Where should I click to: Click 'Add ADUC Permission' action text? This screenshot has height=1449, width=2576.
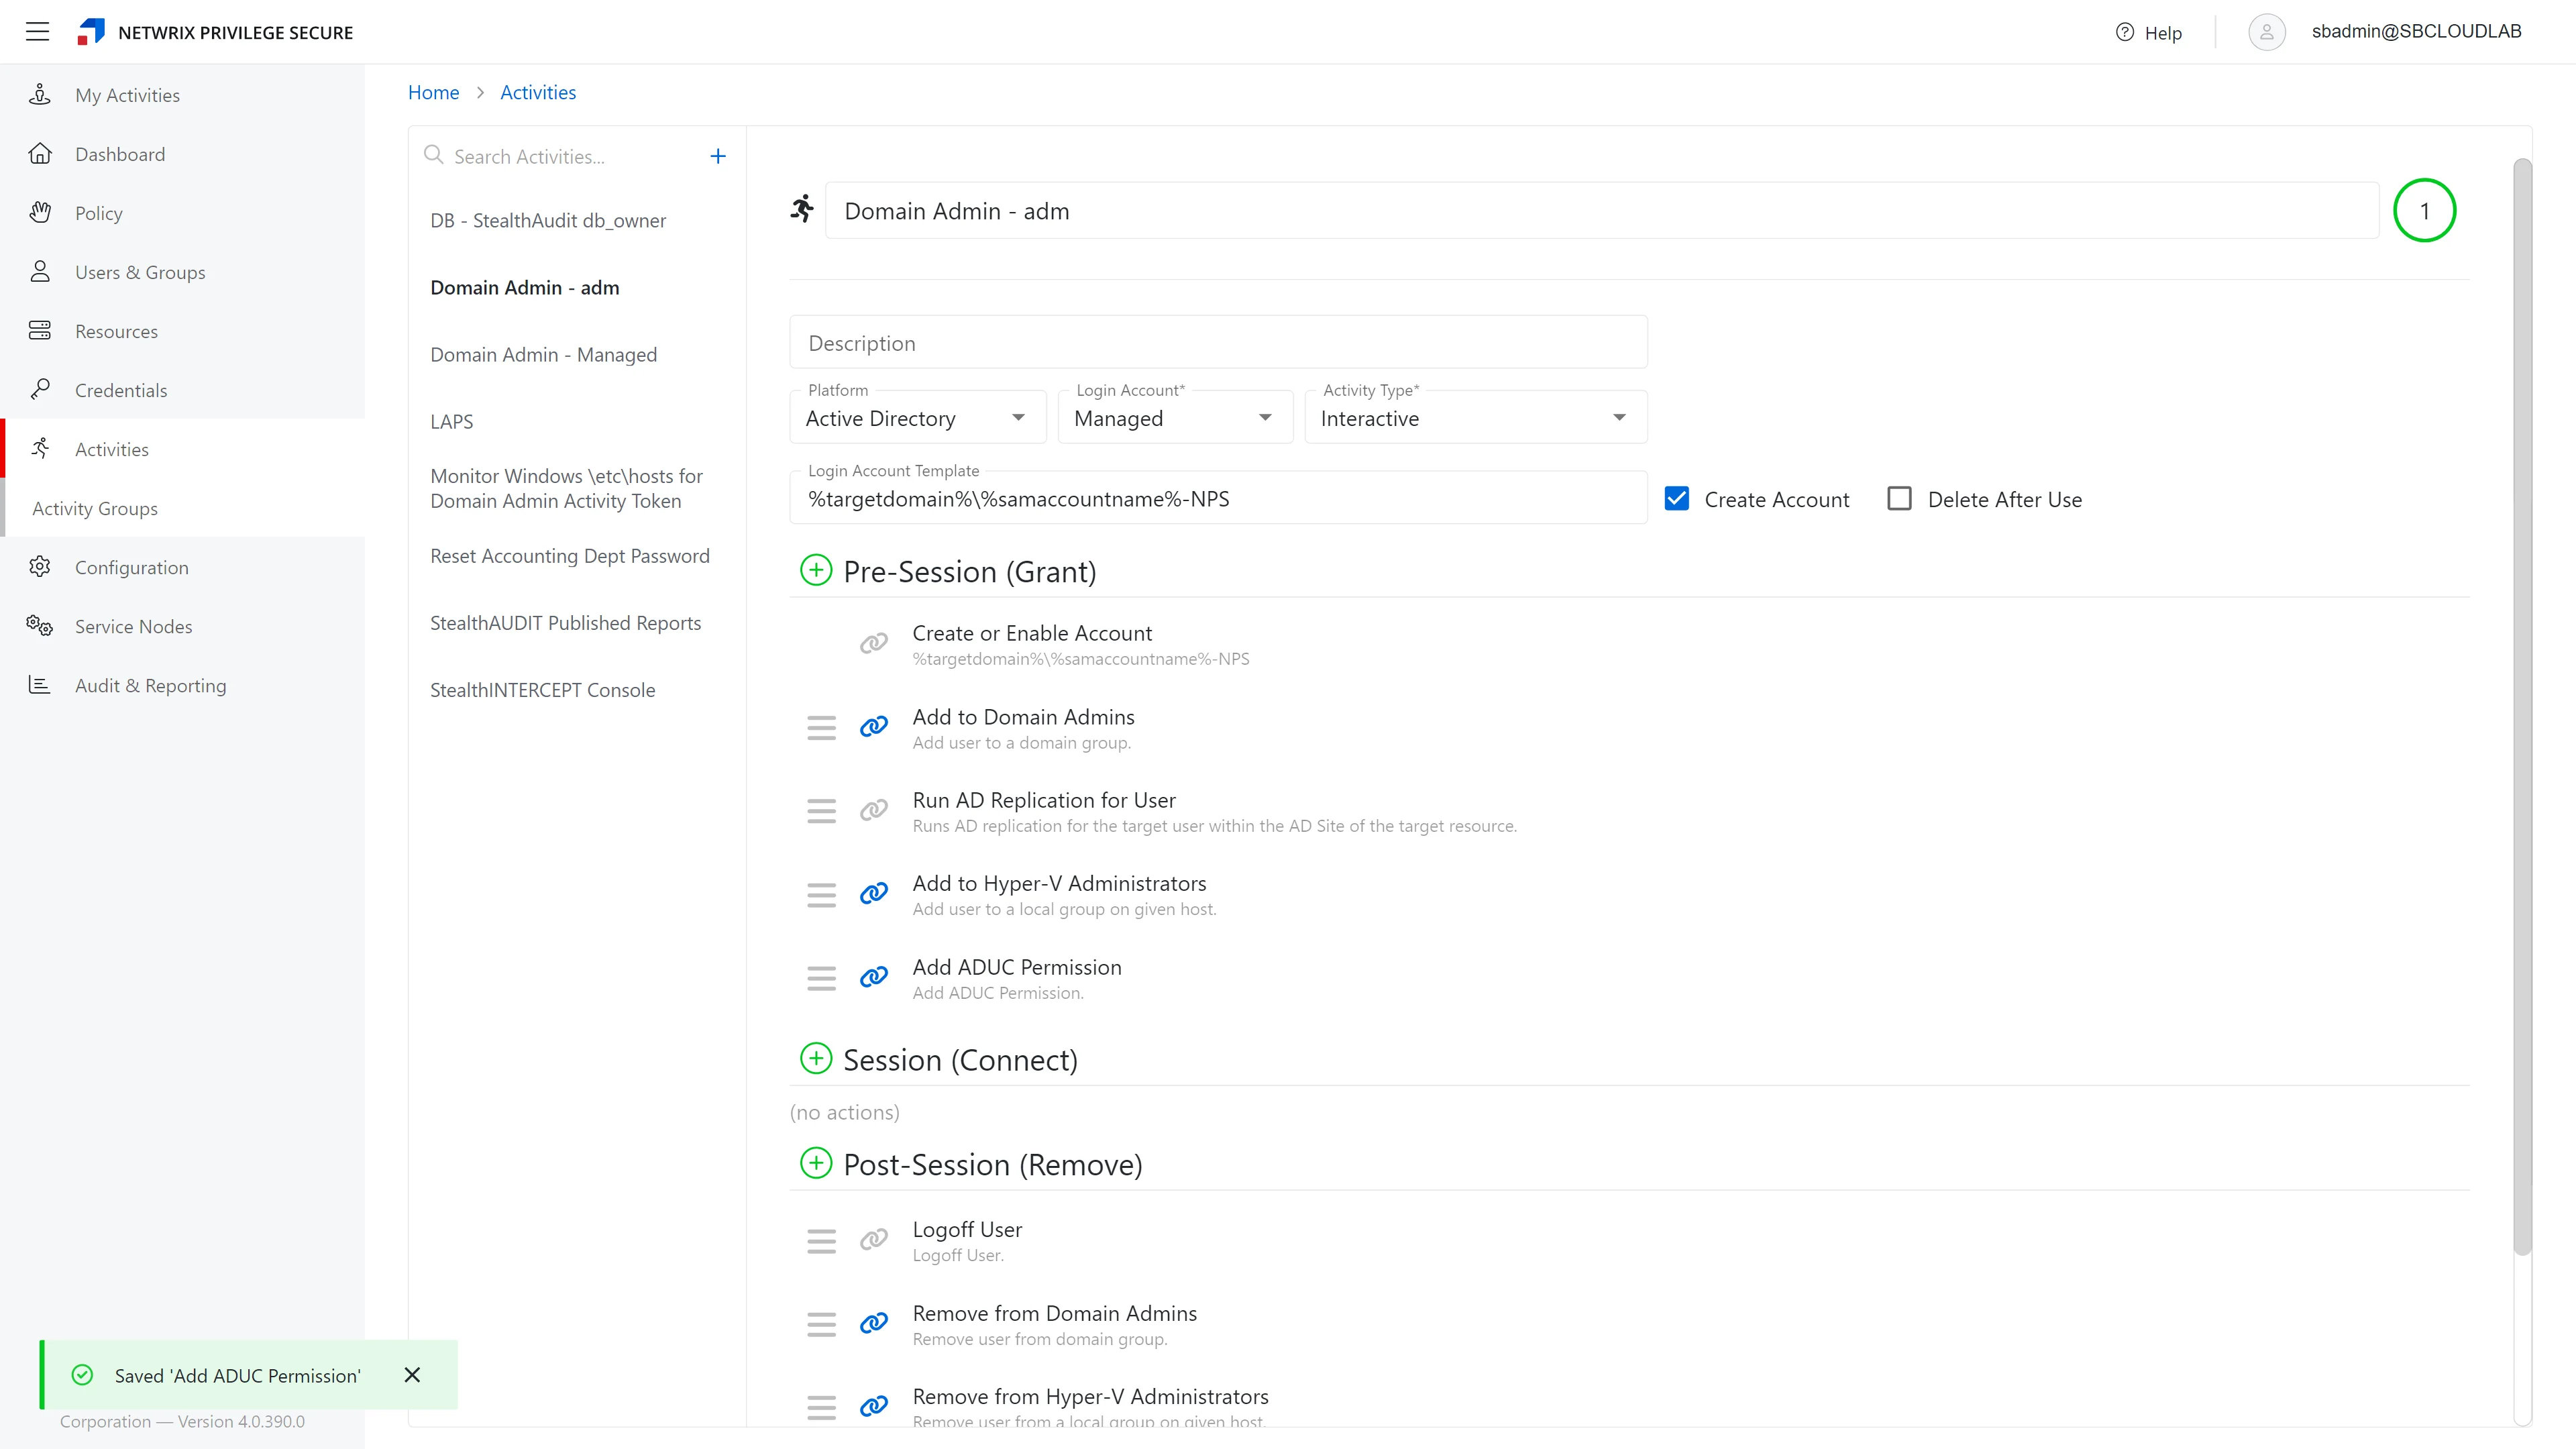(1017, 967)
